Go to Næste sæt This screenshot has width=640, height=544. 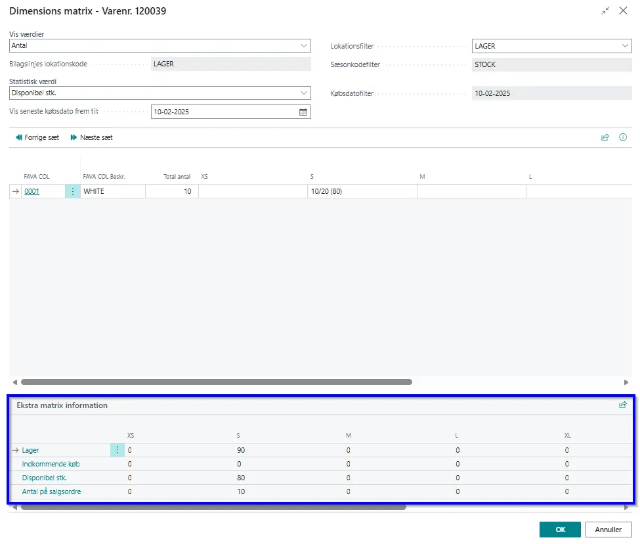(92, 138)
